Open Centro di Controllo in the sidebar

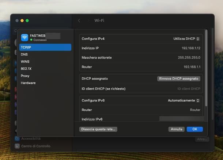click(36, 146)
